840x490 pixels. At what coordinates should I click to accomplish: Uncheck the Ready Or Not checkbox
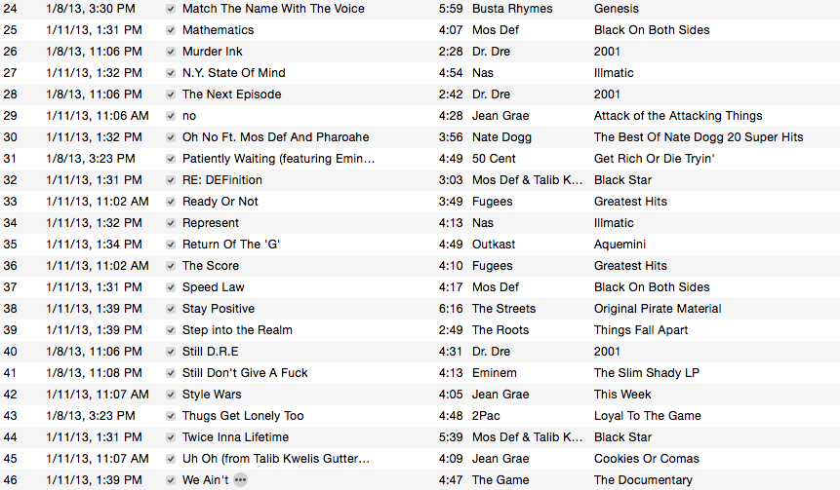click(171, 202)
